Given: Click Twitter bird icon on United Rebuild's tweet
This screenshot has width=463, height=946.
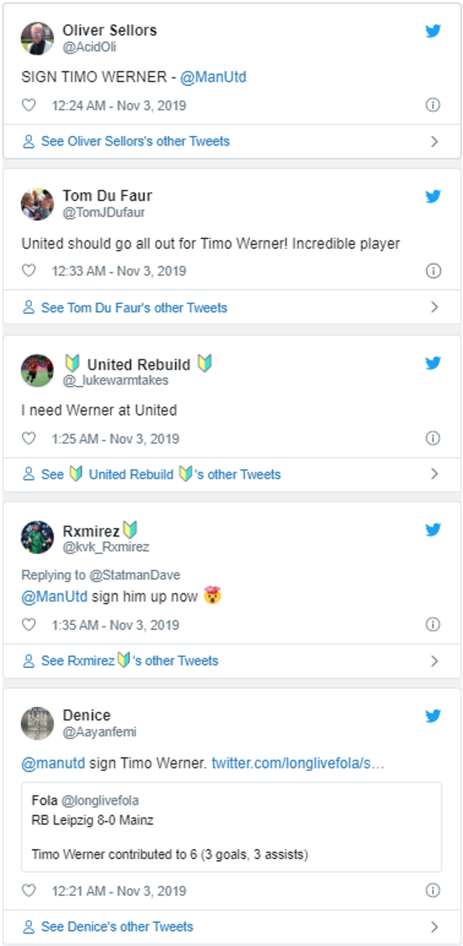Looking at the screenshot, I should click(x=433, y=364).
